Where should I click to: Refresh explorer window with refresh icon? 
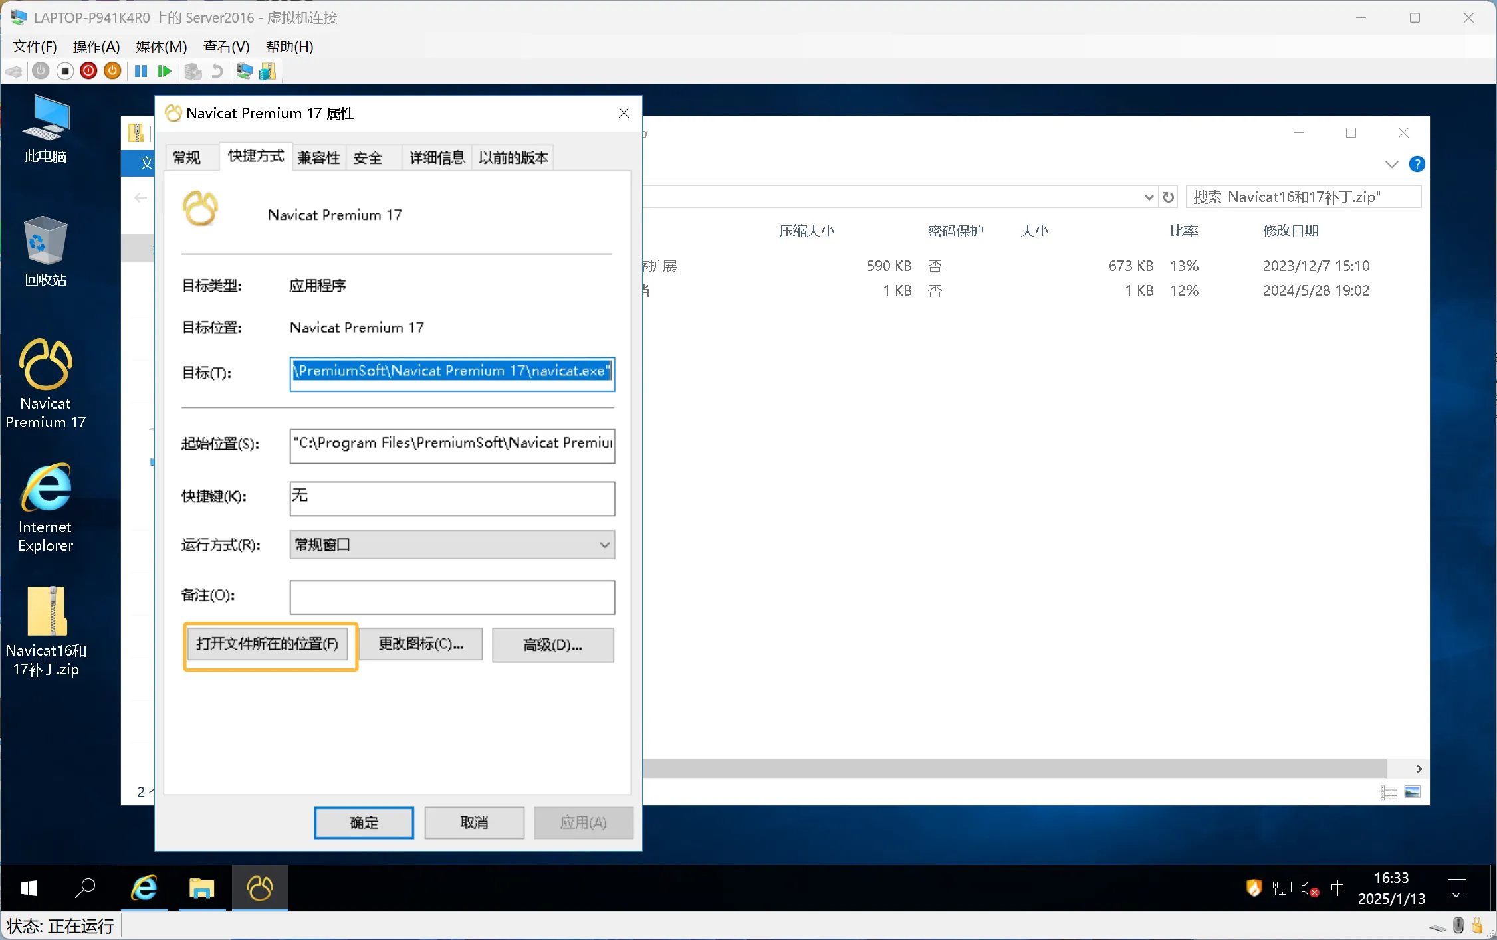click(x=1169, y=197)
